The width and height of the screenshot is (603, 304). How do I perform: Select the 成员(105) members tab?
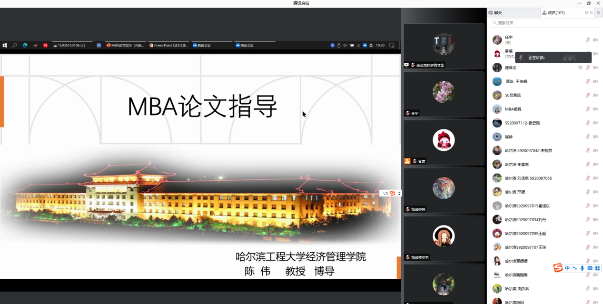click(555, 13)
